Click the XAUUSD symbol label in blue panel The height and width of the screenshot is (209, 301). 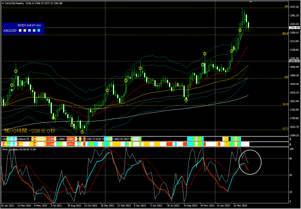[x=10, y=31]
